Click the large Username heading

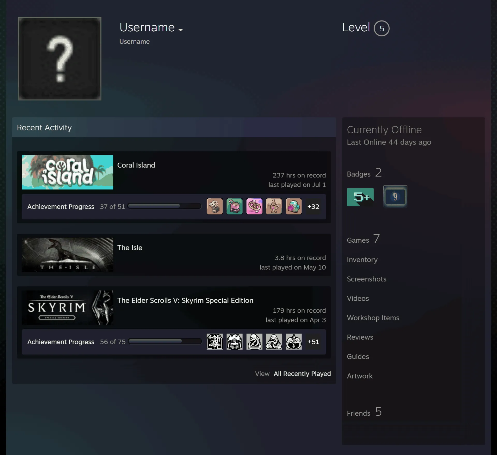point(147,27)
